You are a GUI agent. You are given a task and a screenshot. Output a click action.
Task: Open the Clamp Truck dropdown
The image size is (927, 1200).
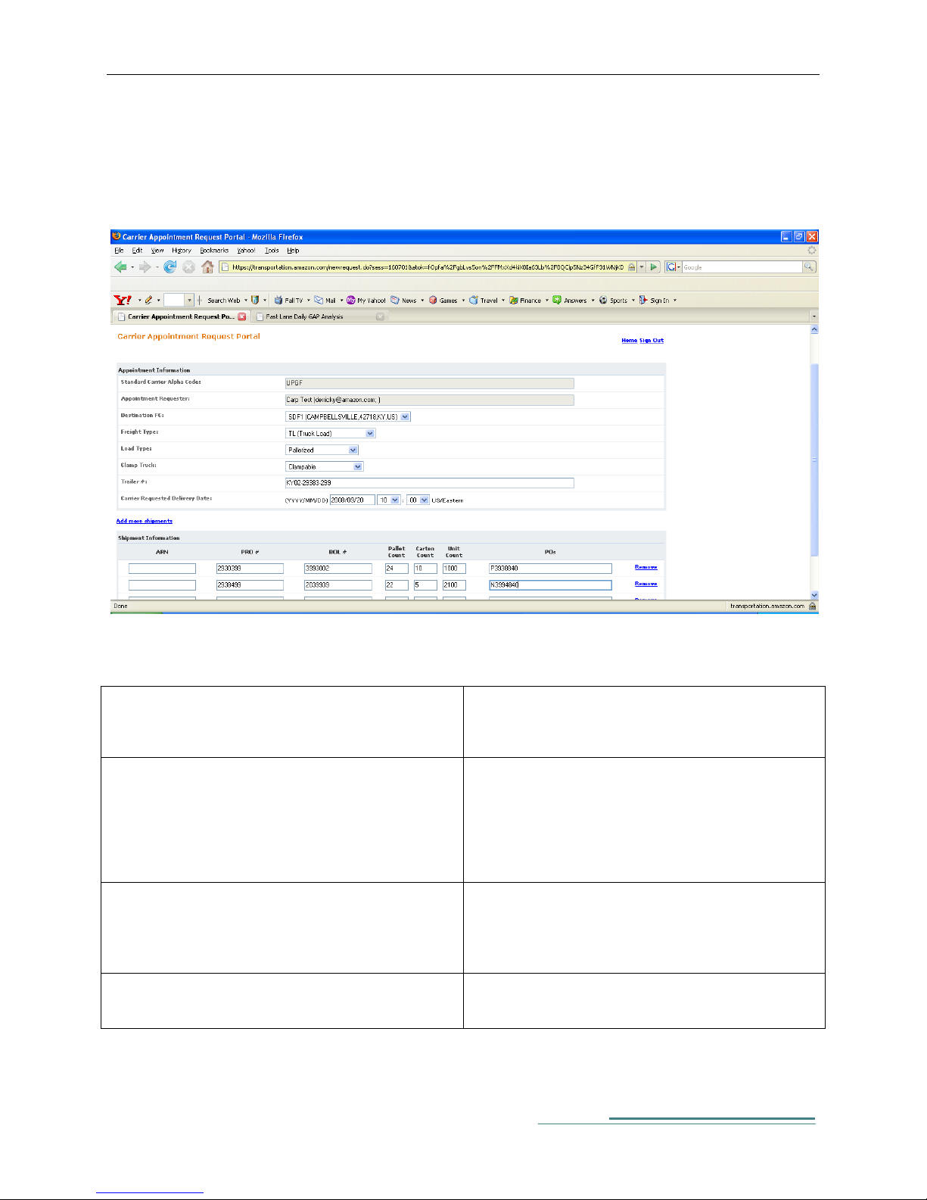(x=358, y=466)
